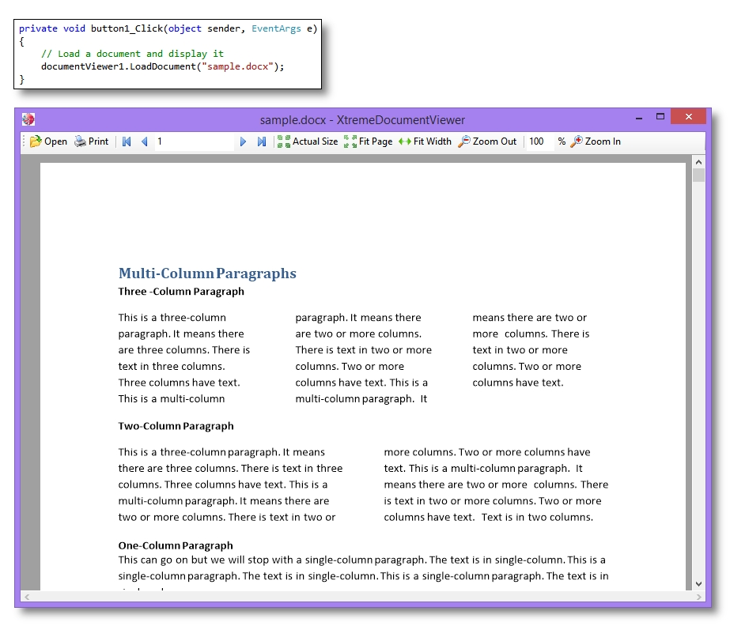The height and width of the screenshot is (626, 730).
Task: Click the heading 'Multi-Column Paragraphs'
Action: (207, 273)
